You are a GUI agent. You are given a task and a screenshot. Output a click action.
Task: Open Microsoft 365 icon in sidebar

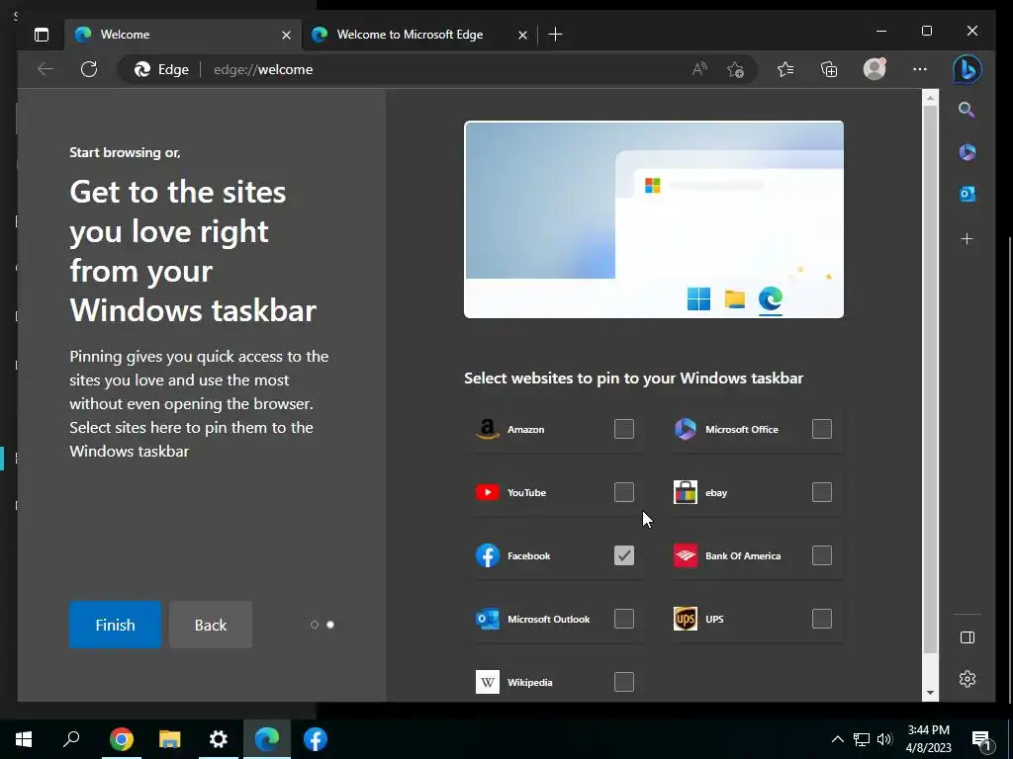click(967, 152)
